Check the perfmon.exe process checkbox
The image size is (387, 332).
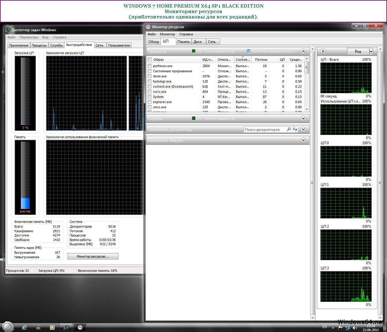[x=149, y=66]
